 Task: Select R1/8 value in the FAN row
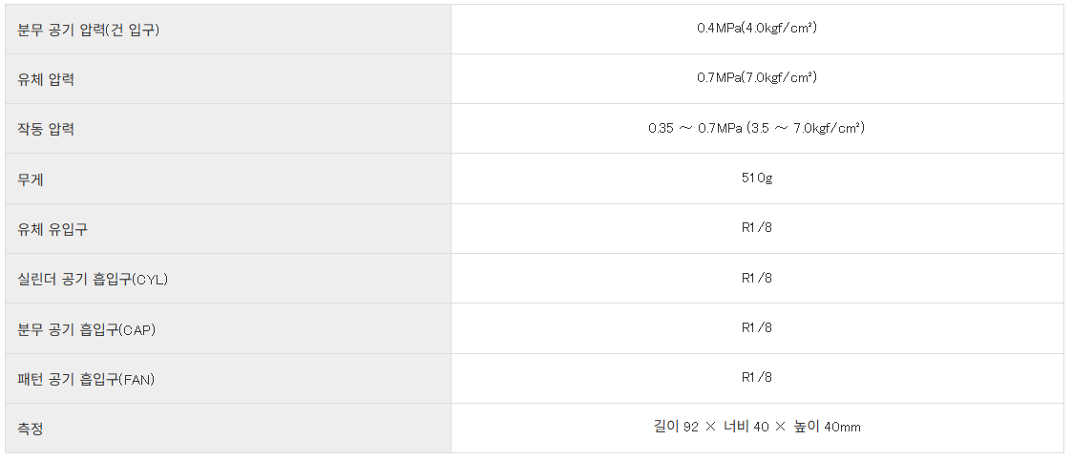pyautogui.click(x=757, y=377)
